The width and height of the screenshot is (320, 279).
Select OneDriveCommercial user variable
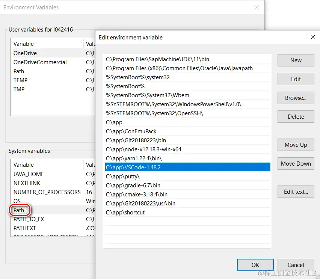[x=53, y=62]
